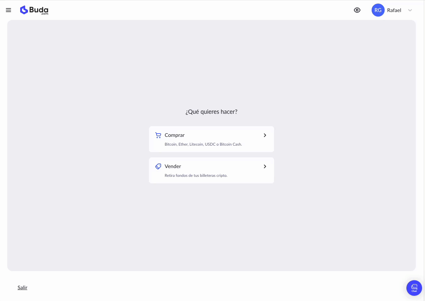Click the Salir link
The height and width of the screenshot is (301, 425).
(x=22, y=287)
